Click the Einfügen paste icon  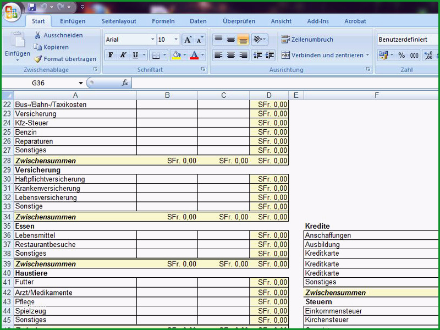(18, 40)
